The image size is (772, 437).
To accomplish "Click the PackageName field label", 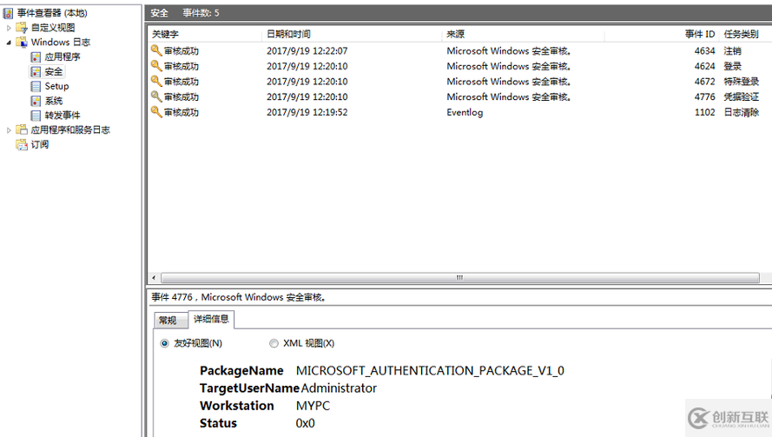I will click(x=241, y=370).
